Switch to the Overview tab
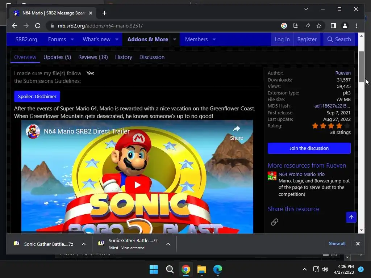Image resolution: width=371 pixels, height=278 pixels. [x=25, y=57]
